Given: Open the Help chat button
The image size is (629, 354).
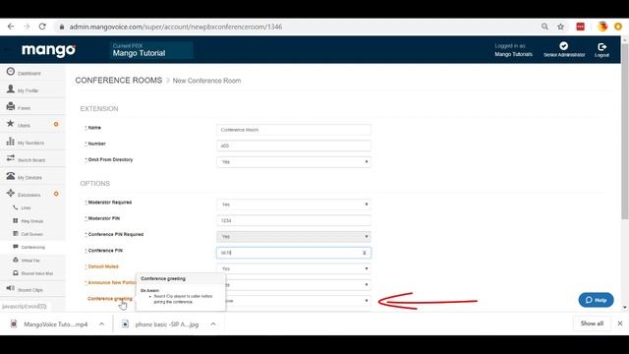Looking at the screenshot, I should 596,300.
